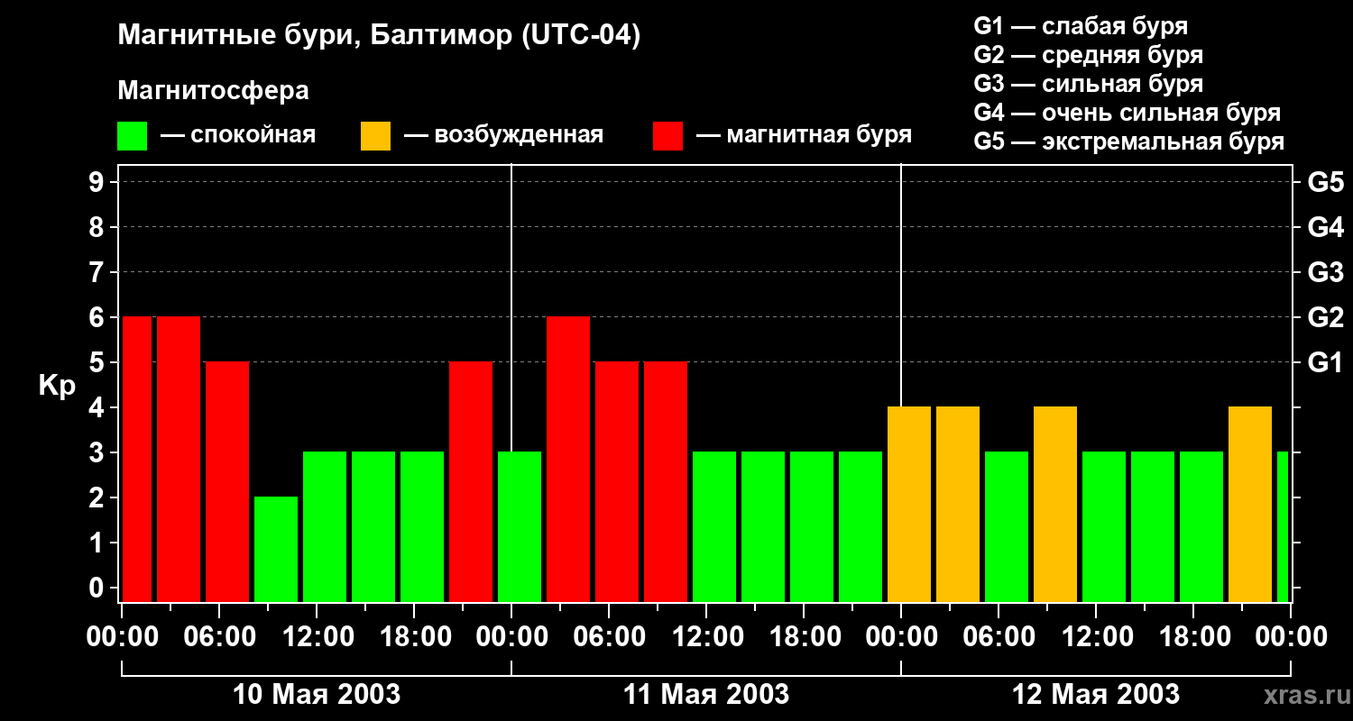Click the red 'магнитная буря' legend swatch
This screenshot has height=721, width=1353.
(667, 136)
